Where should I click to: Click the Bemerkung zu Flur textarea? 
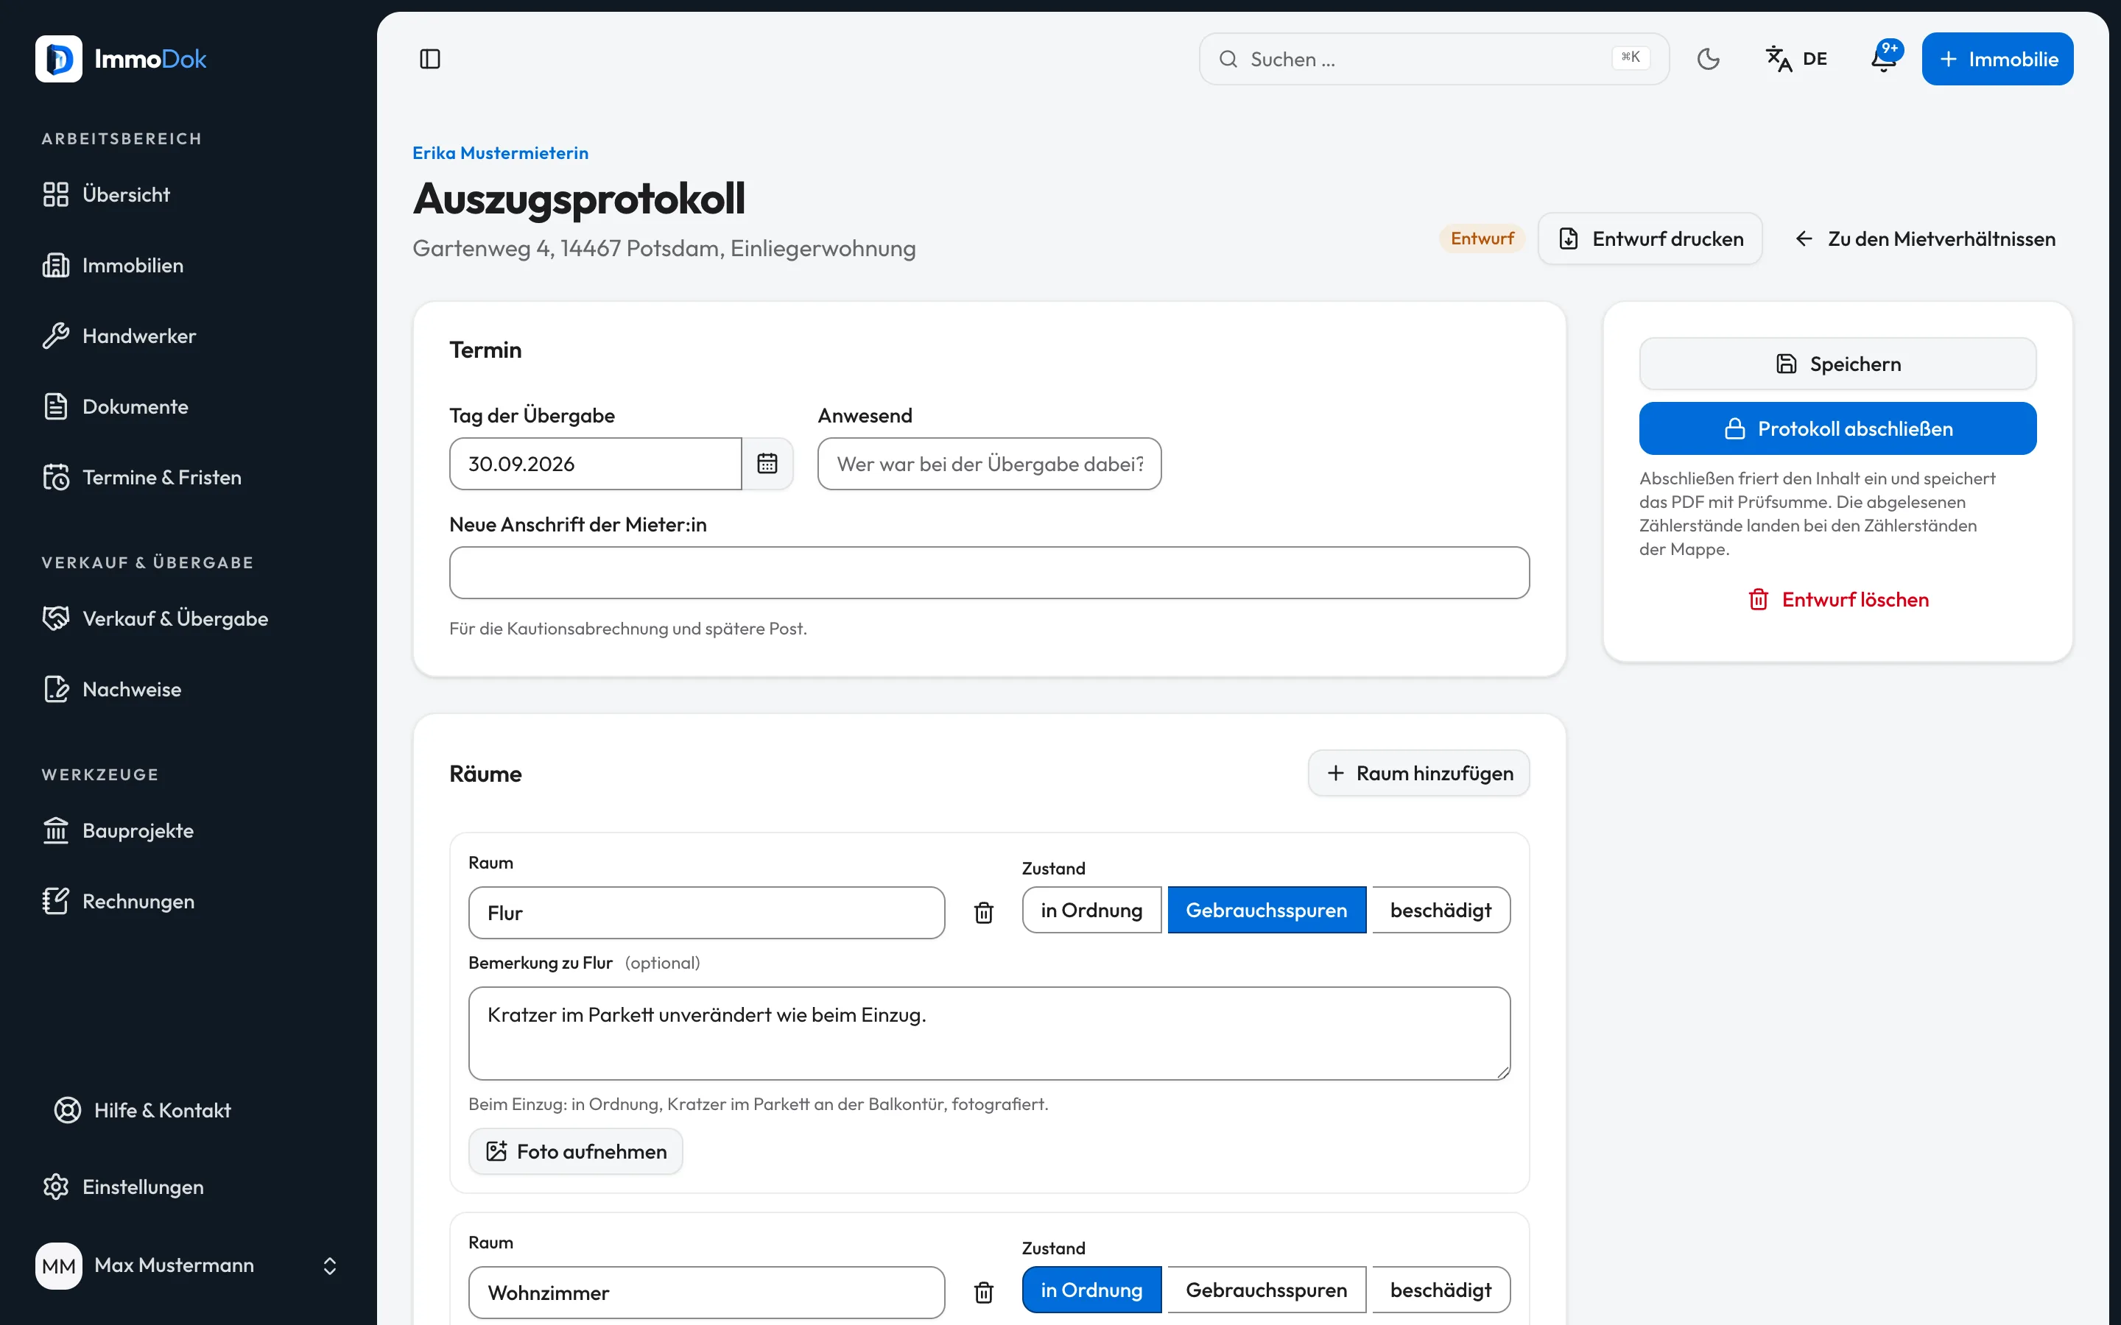[x=990, y=1033]
